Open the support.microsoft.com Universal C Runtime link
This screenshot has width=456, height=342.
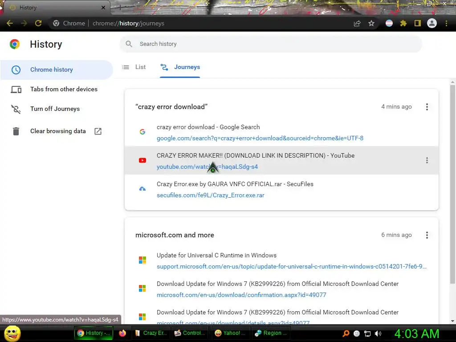pos(292,266)
